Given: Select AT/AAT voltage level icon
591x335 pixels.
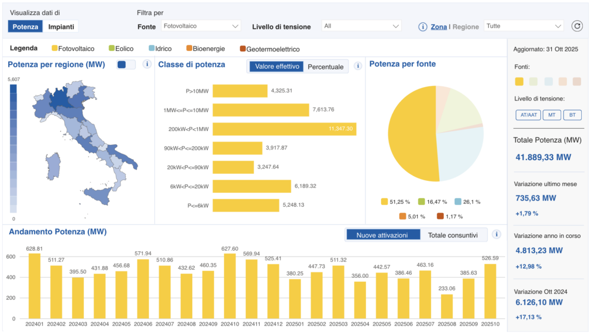Looking at the screenshot, I should (528, 115).
